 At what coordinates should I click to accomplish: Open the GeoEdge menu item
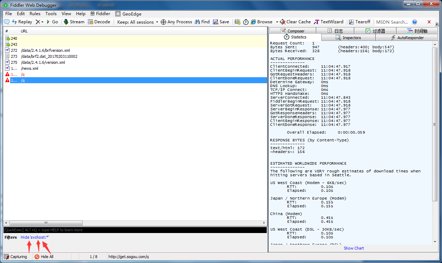(x=128, y=14)
